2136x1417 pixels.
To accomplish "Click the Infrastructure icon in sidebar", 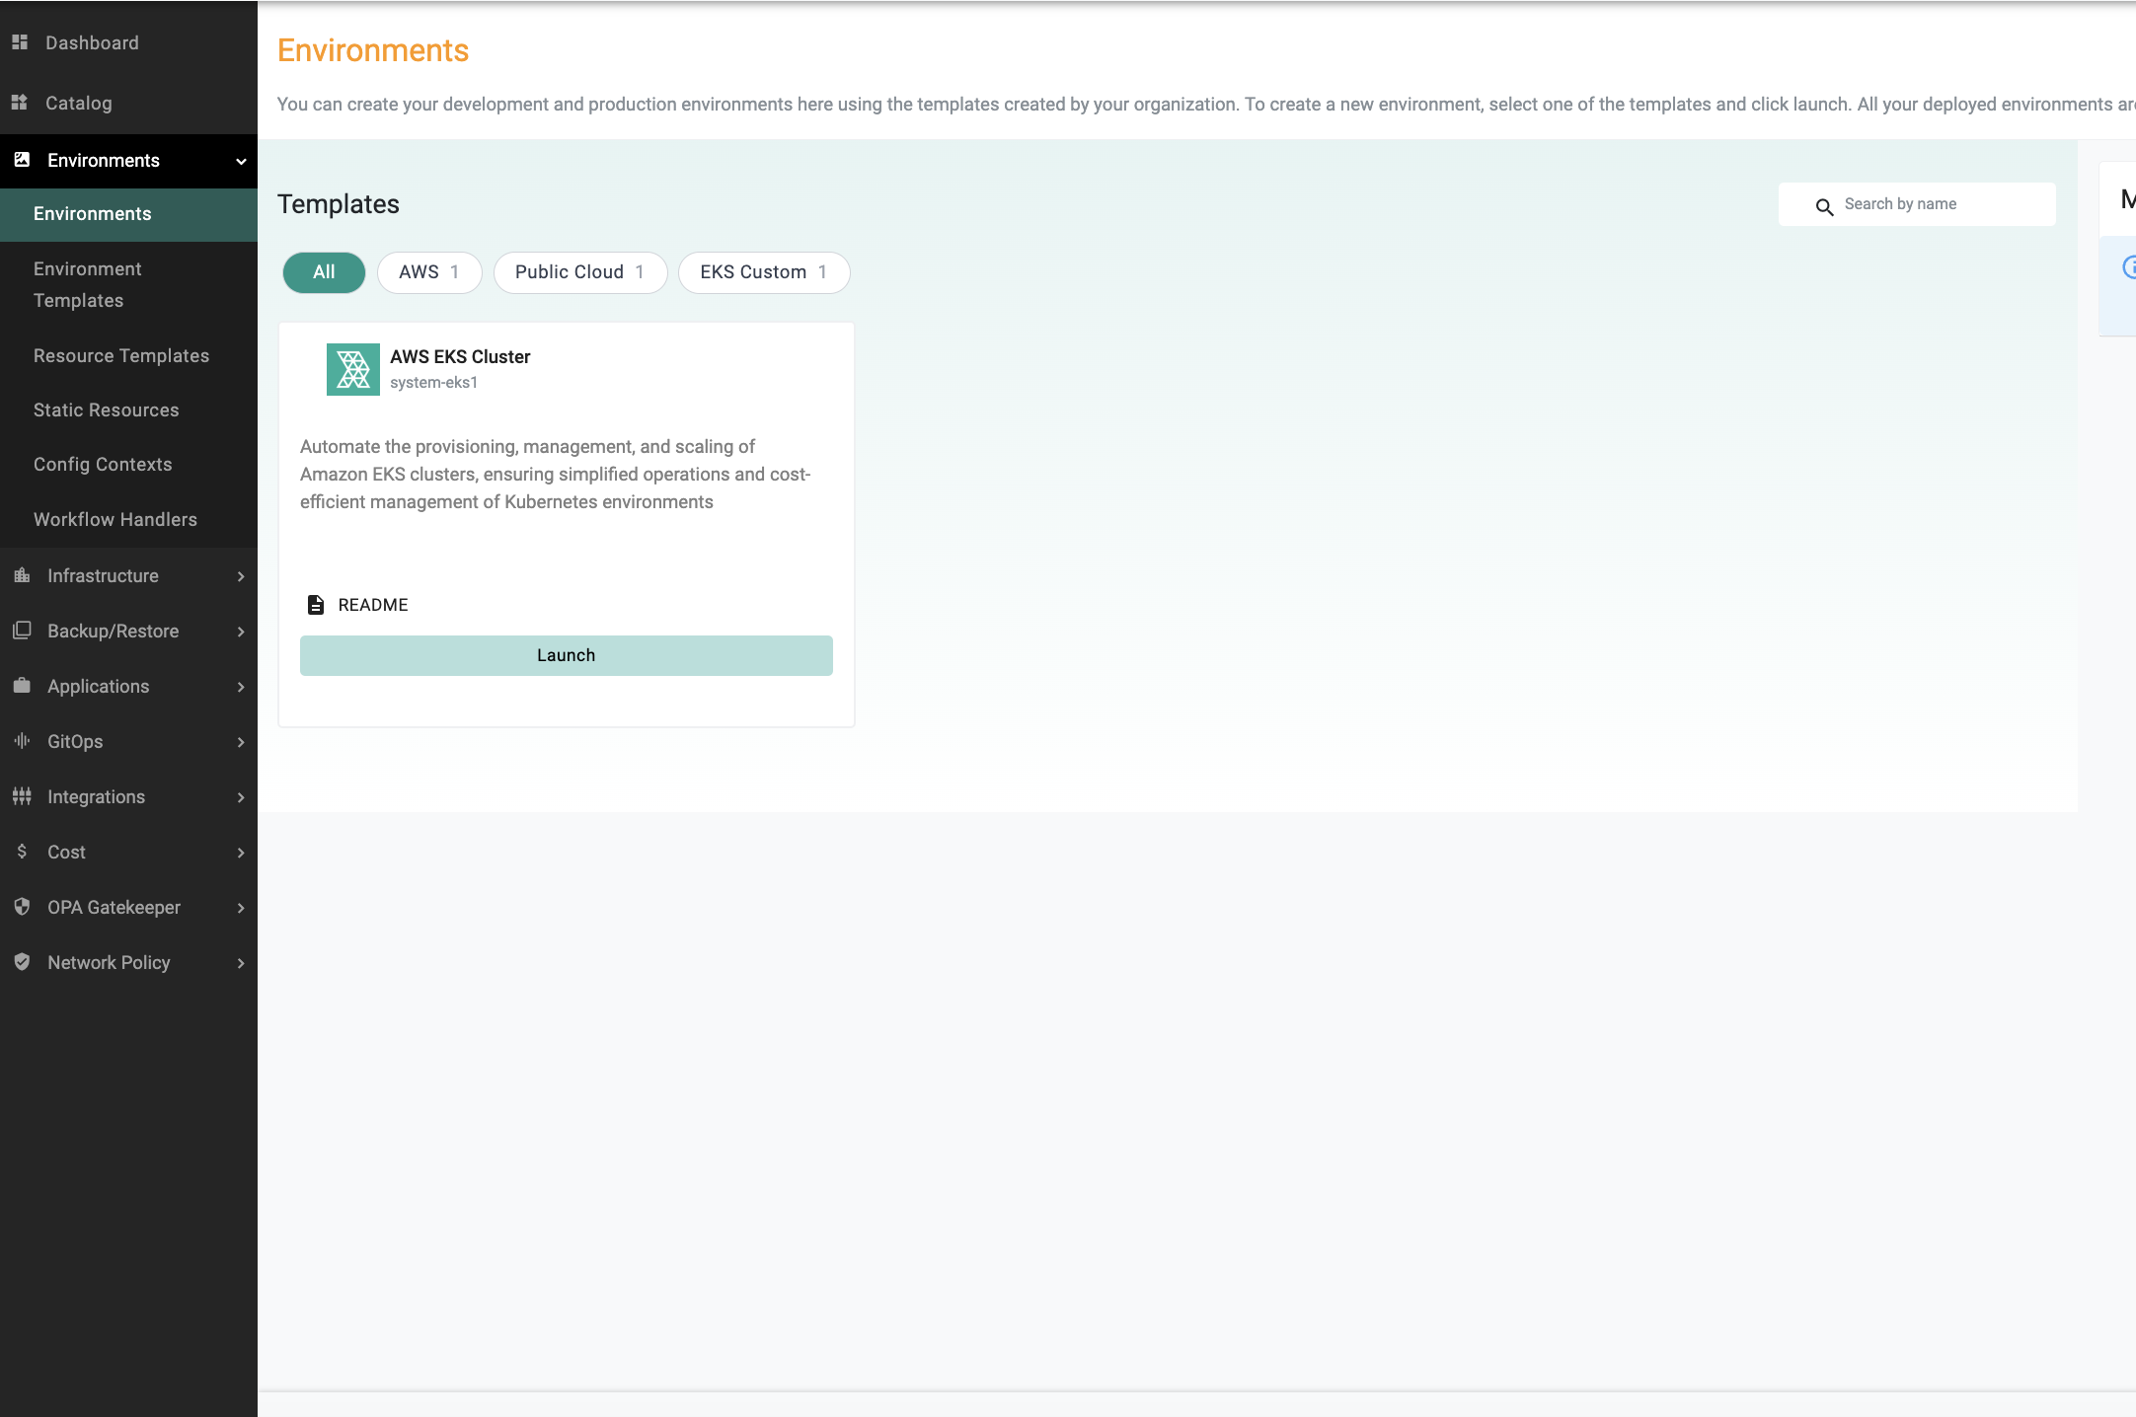I will [x=22, y=574].
